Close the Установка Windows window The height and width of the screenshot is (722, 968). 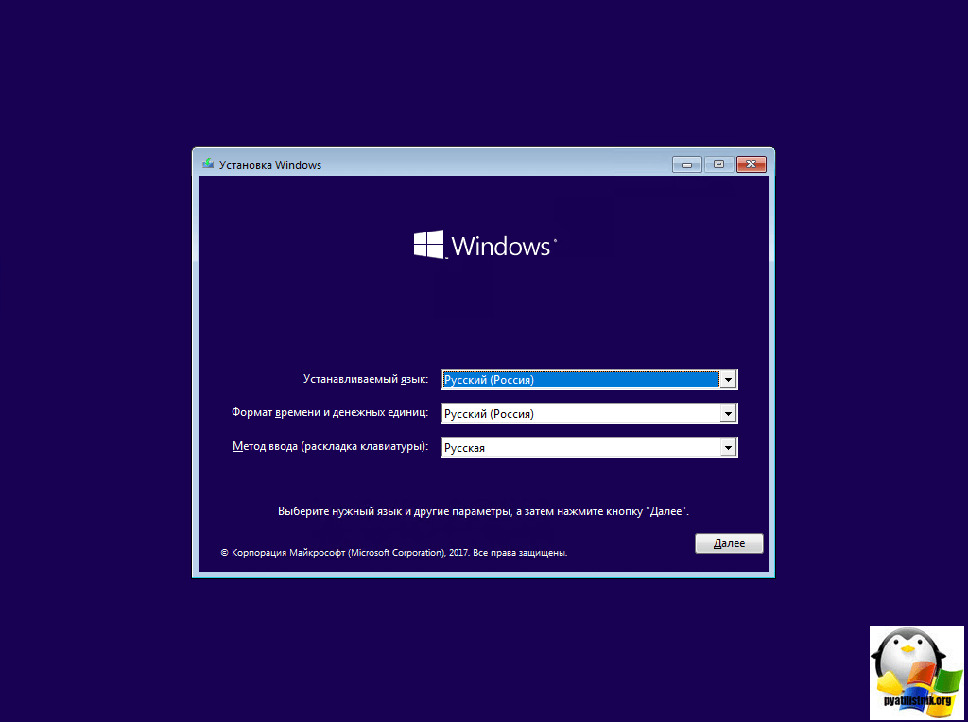[751, 164]
